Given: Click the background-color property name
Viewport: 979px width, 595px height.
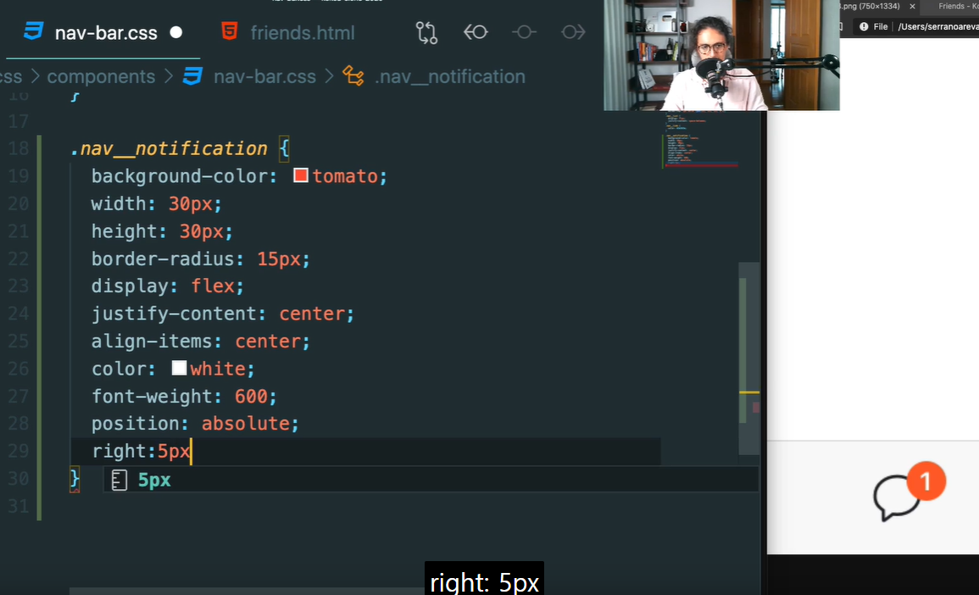Looking at the screenshot, I should (180, 176).
